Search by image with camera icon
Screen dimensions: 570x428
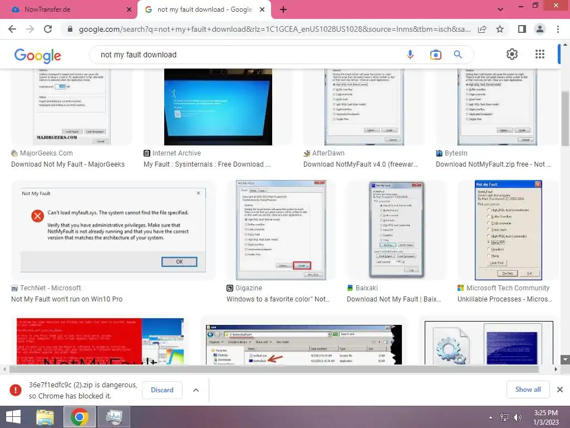pyautogui.click(x=435, y=55)
